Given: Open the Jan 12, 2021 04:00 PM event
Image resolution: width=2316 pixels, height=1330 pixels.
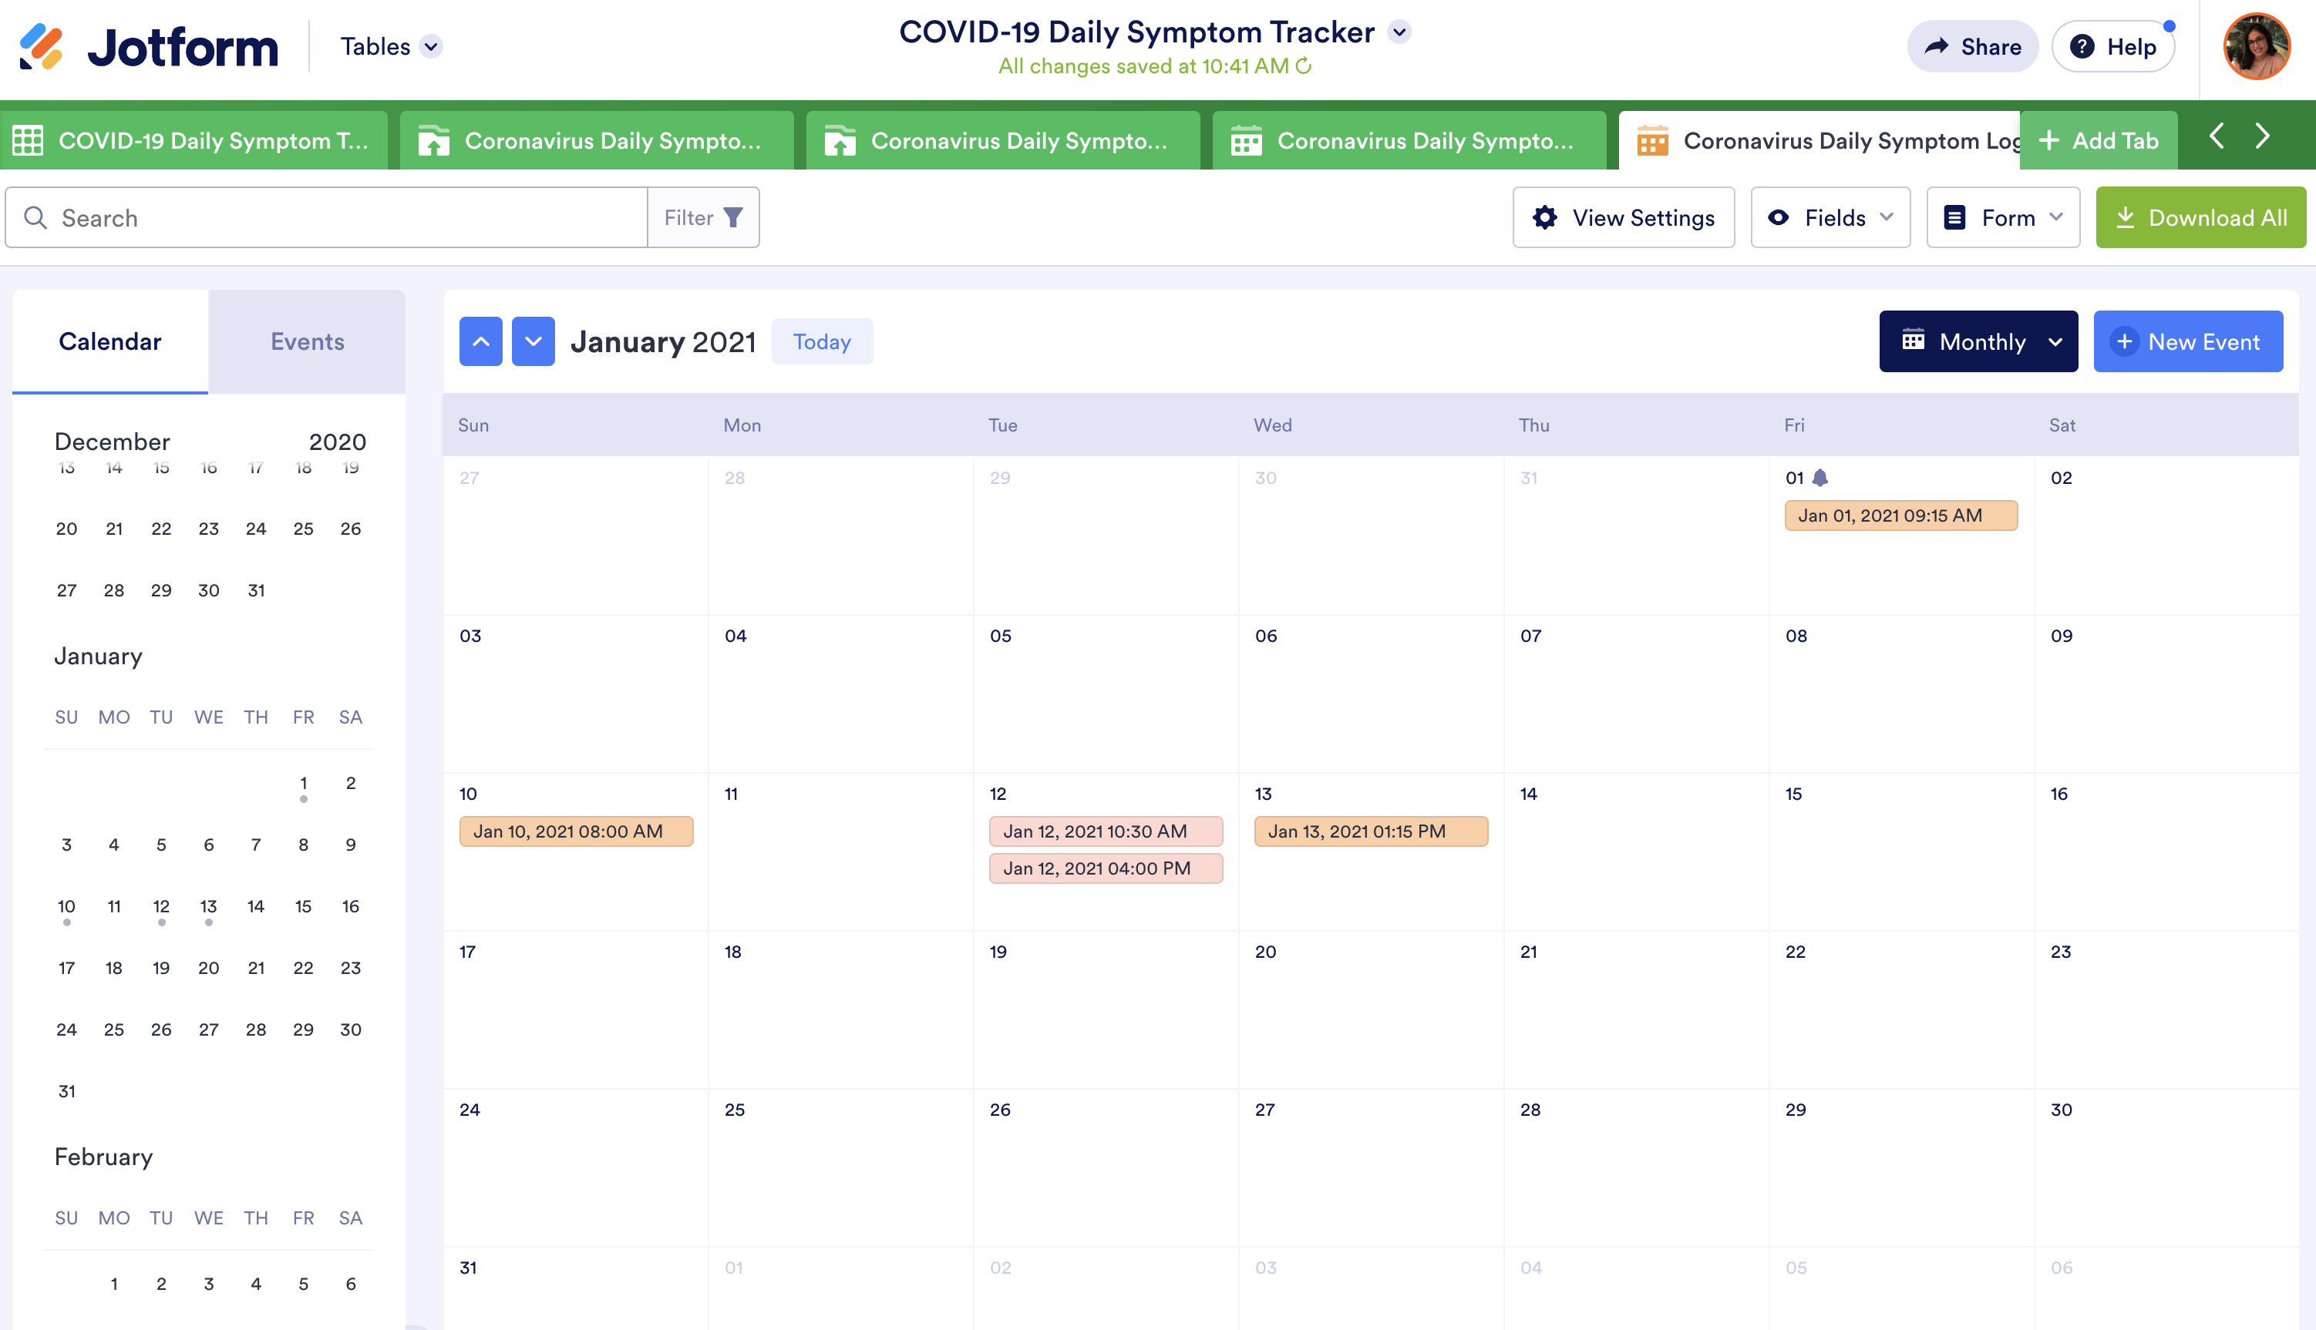Looking at the screenshot, I should click(x=1105, y=868).
